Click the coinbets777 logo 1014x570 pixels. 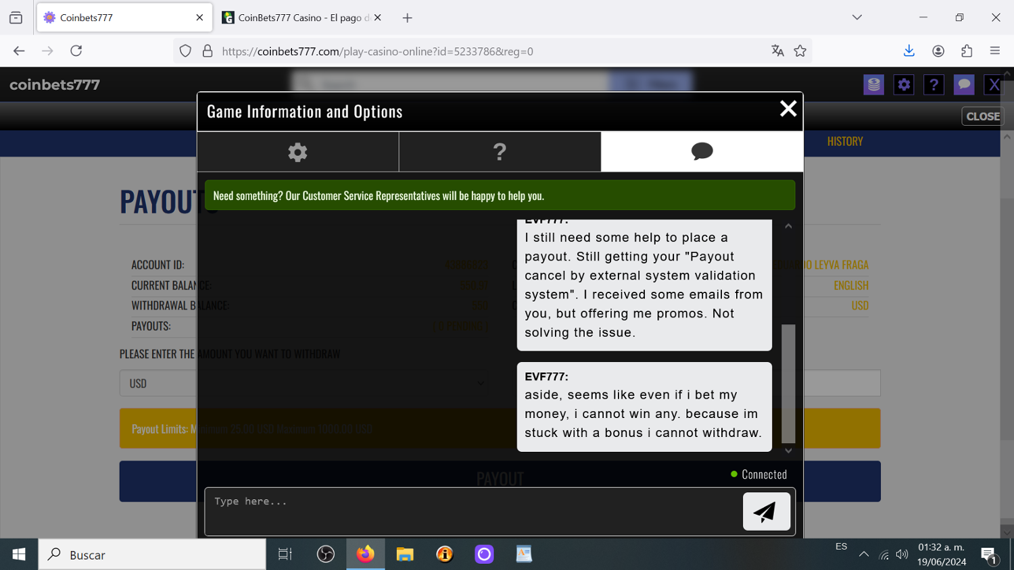(55, 84)
